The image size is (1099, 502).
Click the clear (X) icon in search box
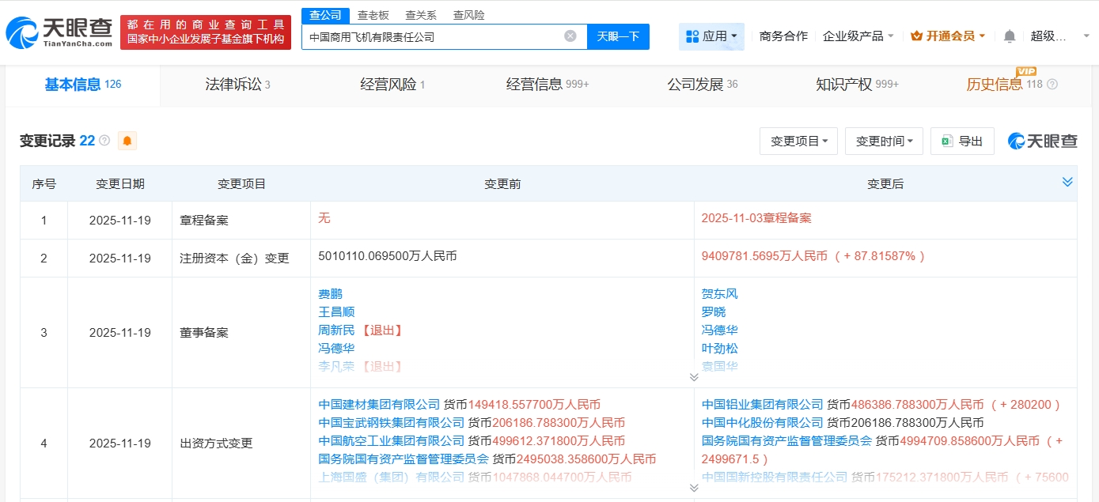[x=570, y=36]
